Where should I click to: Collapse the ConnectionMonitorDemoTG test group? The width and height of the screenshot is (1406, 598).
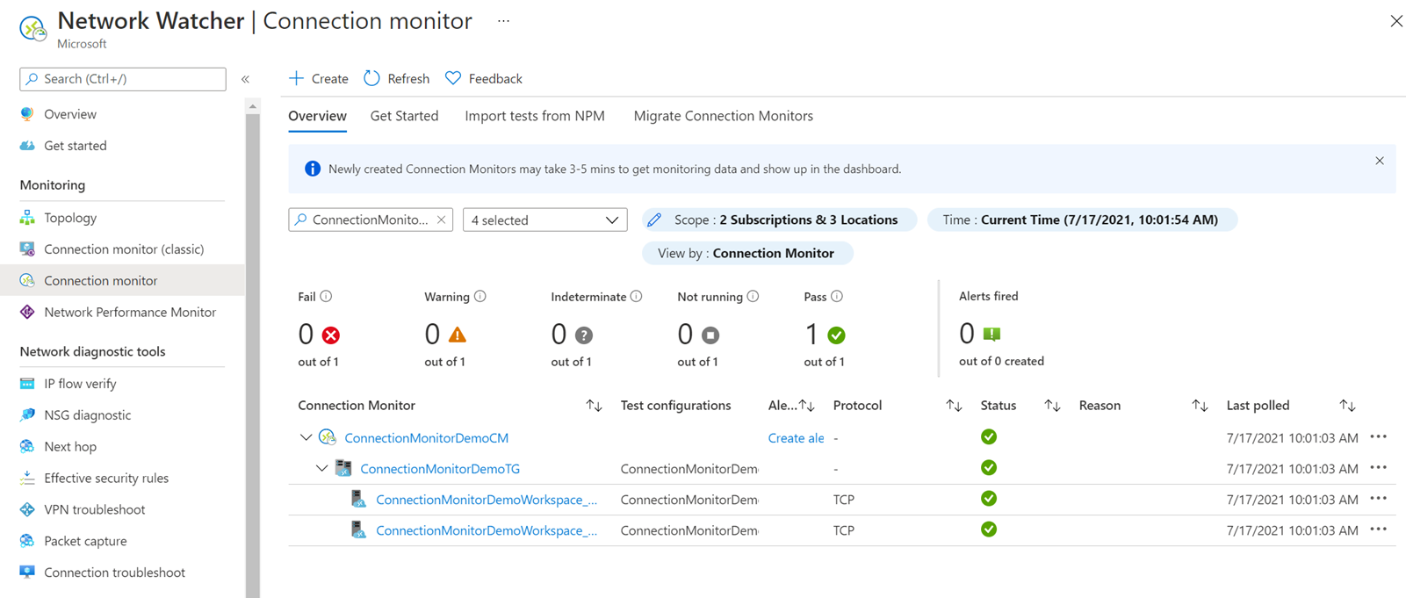321,469
